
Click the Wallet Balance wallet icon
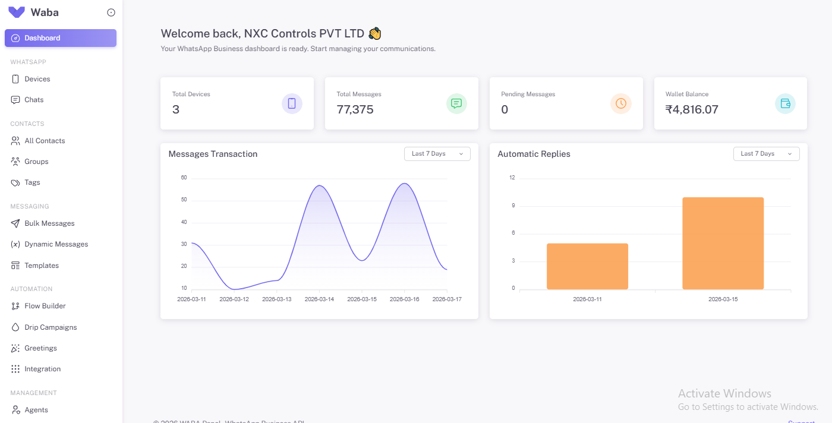click(785, 103)
